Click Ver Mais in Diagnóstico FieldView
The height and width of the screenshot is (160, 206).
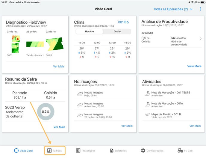(59, 67)
